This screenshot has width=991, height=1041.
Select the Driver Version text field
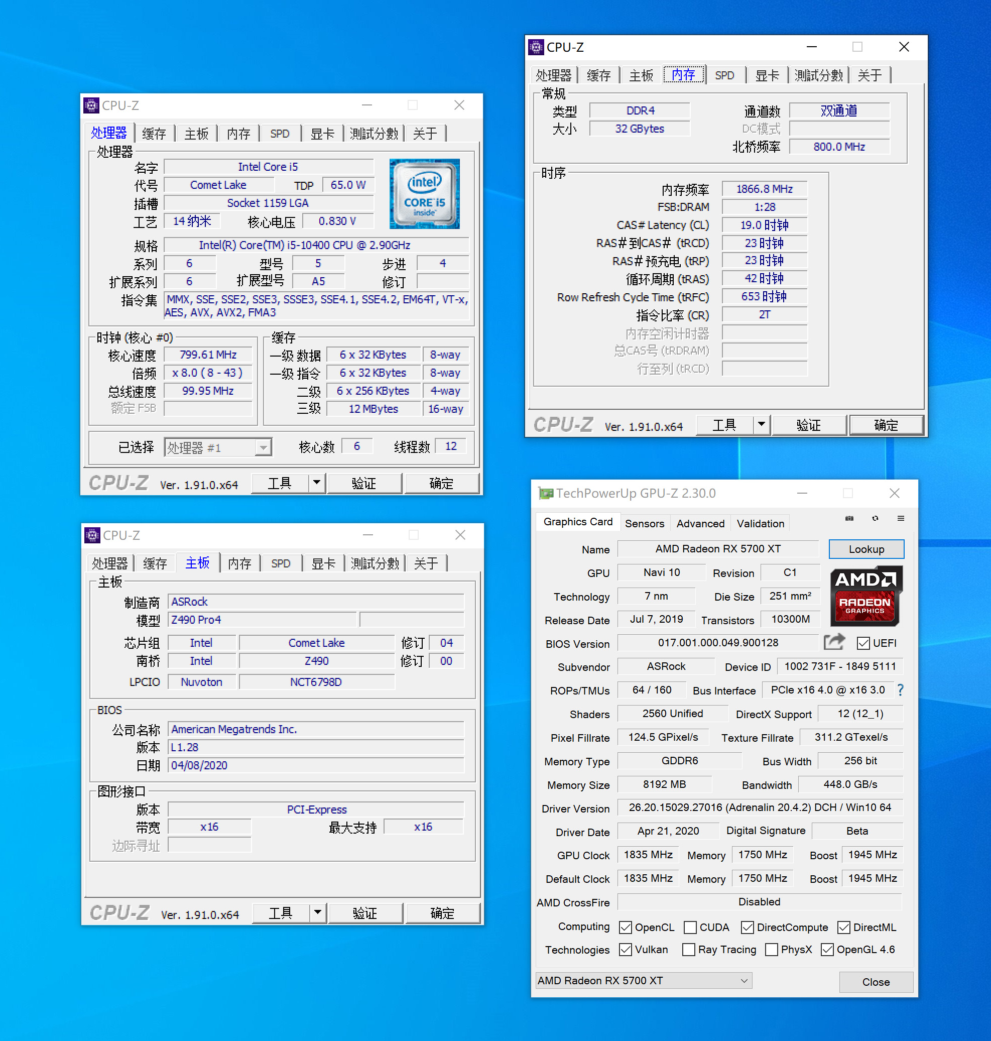(x=760, y=807)
